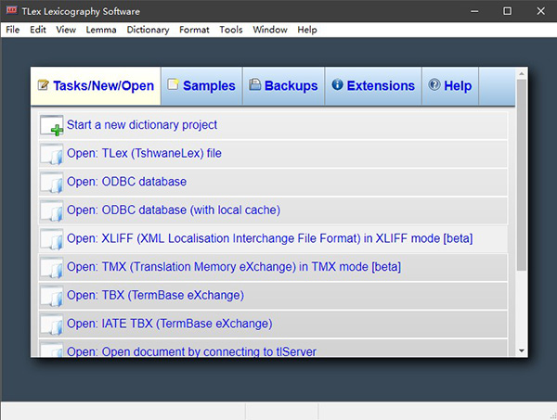Click Open: TBX (TermBase eXchange) link
557x420 pixels.
(155, 295)
